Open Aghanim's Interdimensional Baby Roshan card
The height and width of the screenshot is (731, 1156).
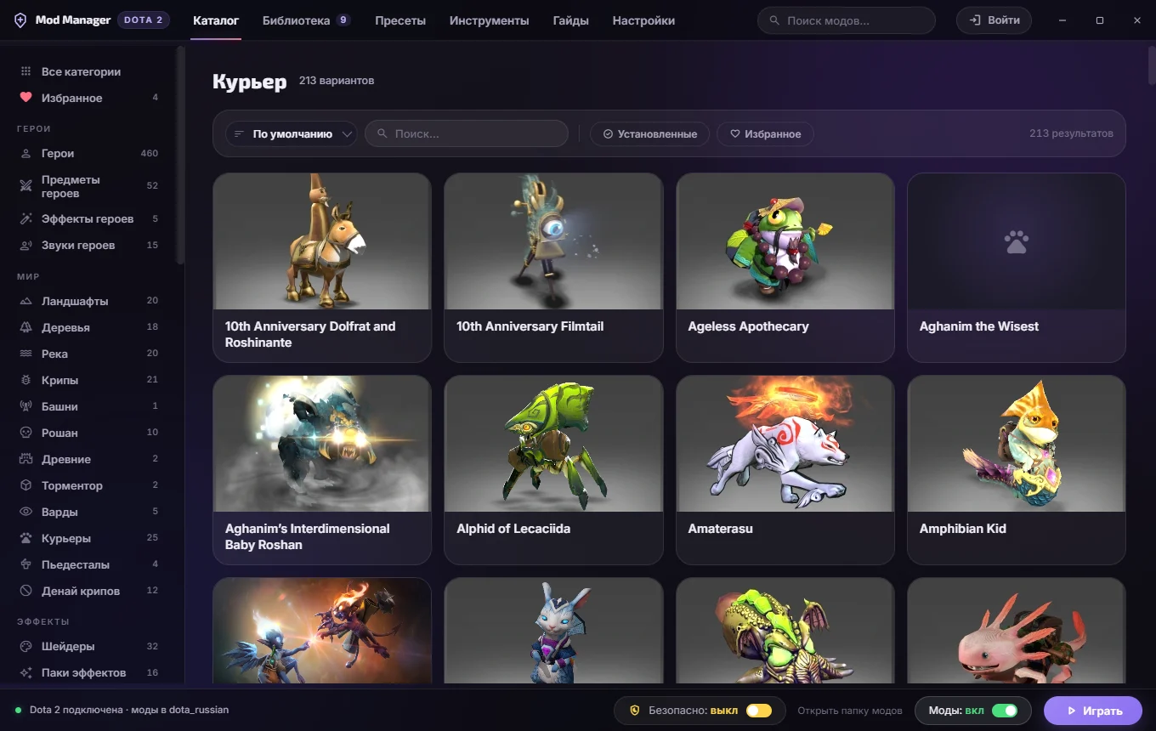(322, 470)
